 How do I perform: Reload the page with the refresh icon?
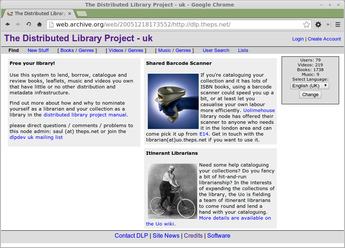click(29, 24)
